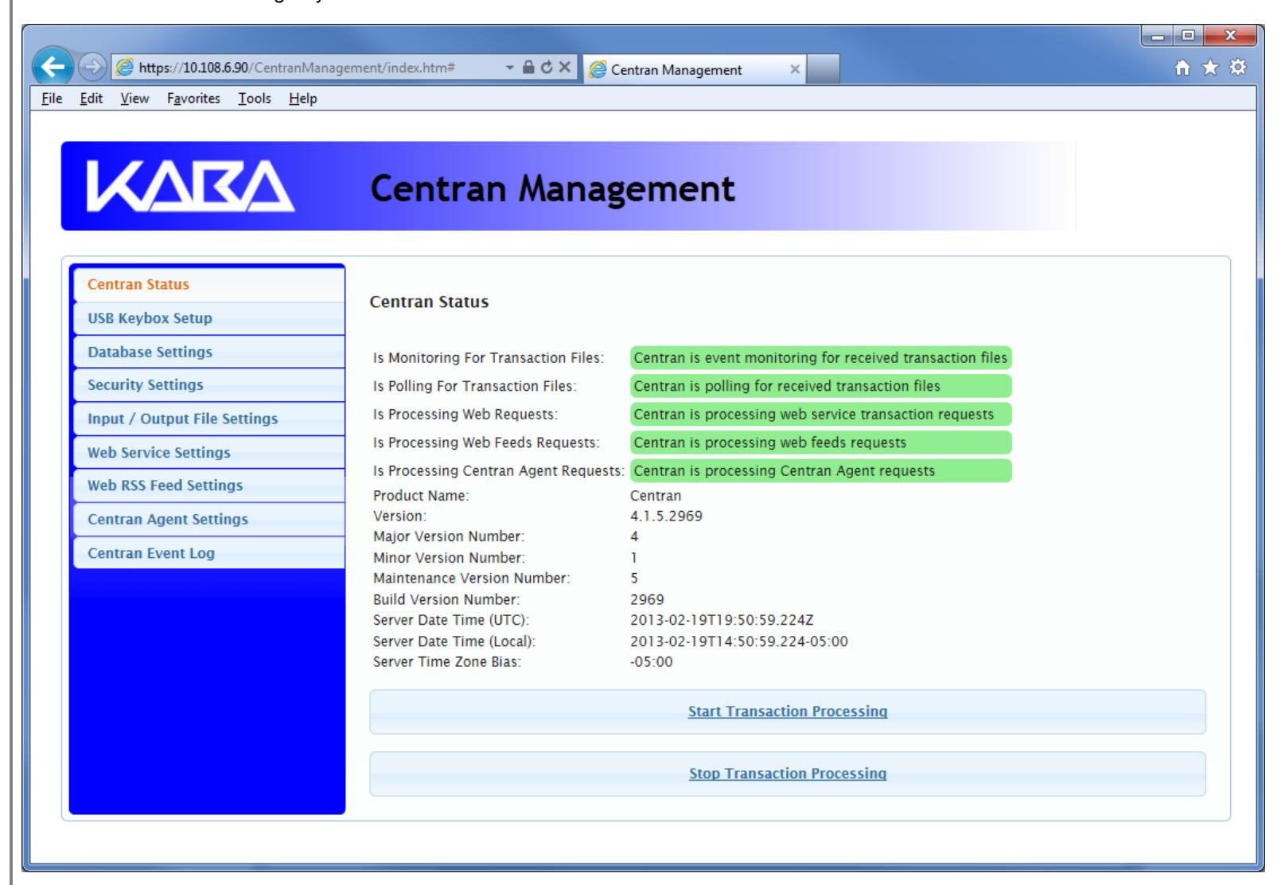
Task: Click the Is Processing Centran Agent Requests label
Action: 499,471
